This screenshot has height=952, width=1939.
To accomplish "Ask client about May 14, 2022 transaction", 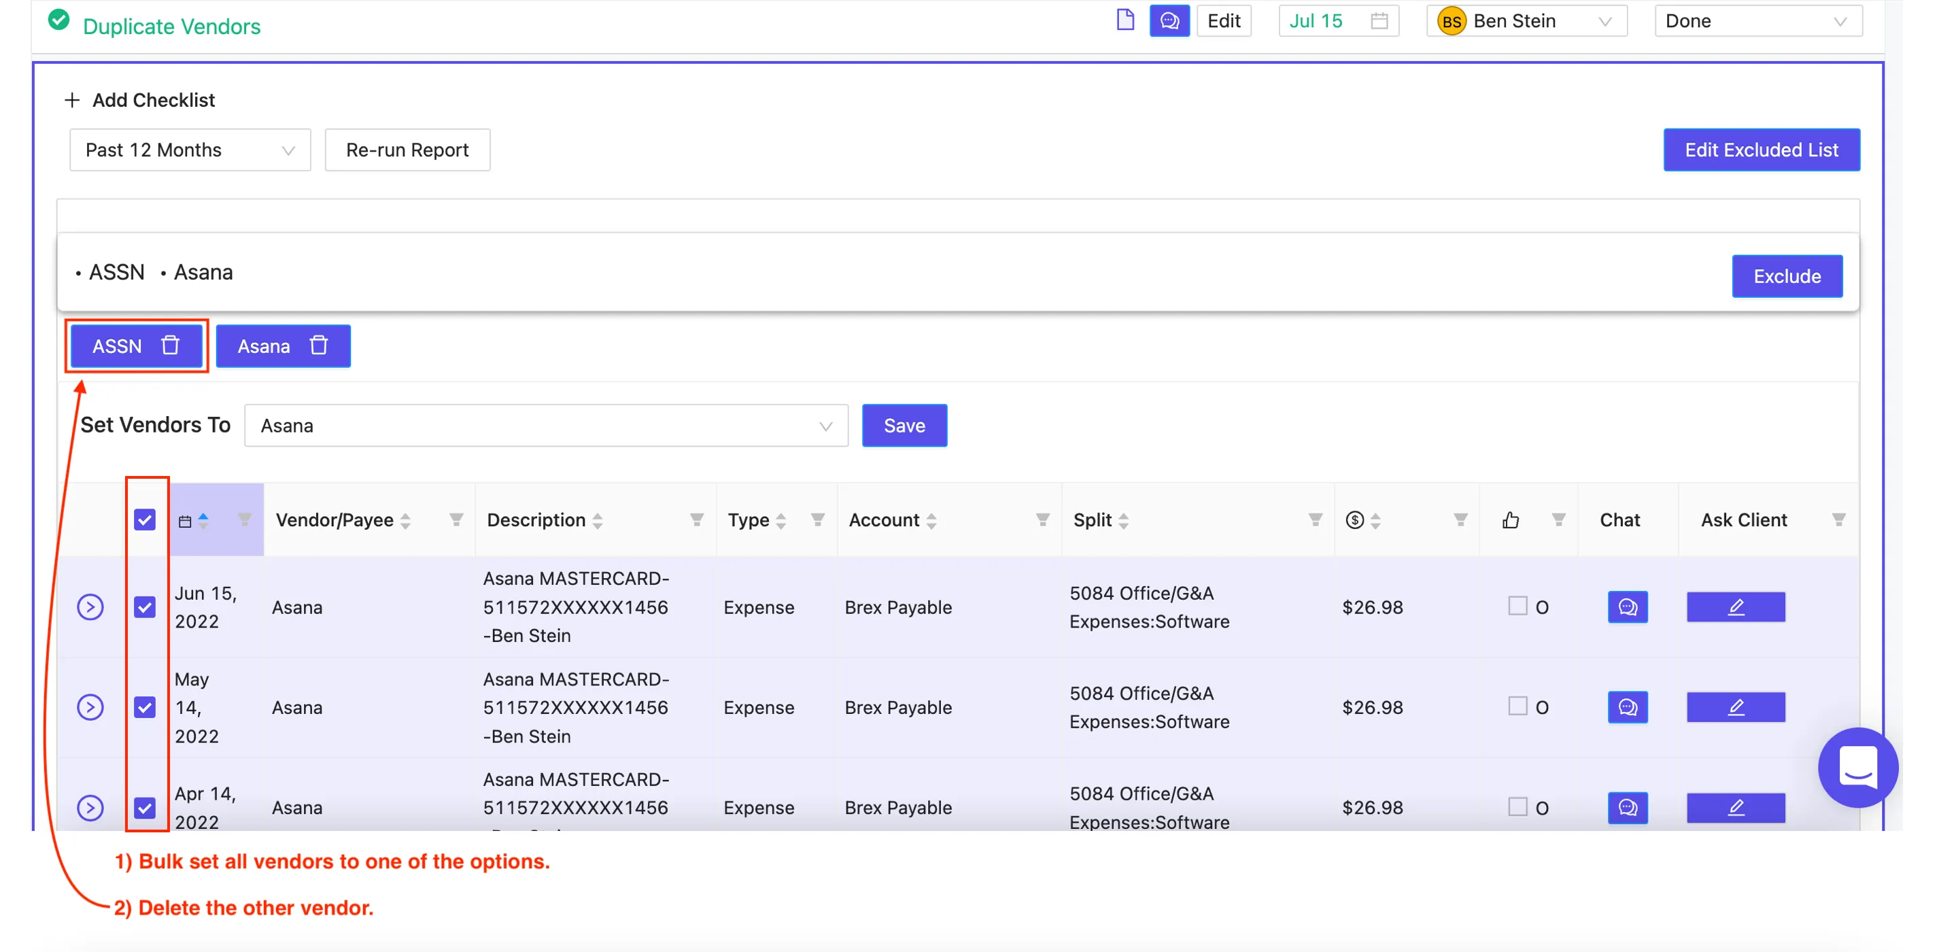I will (1735, 707).
